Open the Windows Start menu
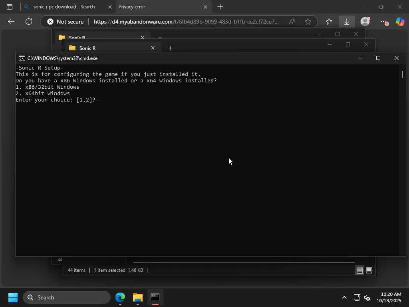Screen dimensions: 409x307 click(x=13, y=297)
